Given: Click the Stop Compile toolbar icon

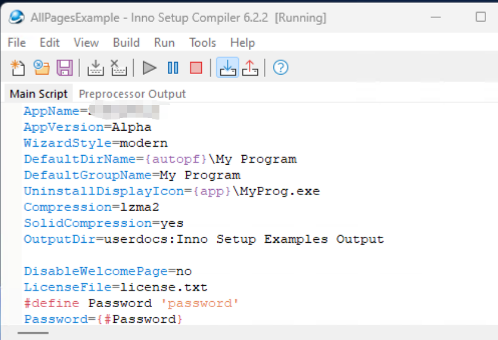Looking at the screenshot, I should (x=119, y=67).
